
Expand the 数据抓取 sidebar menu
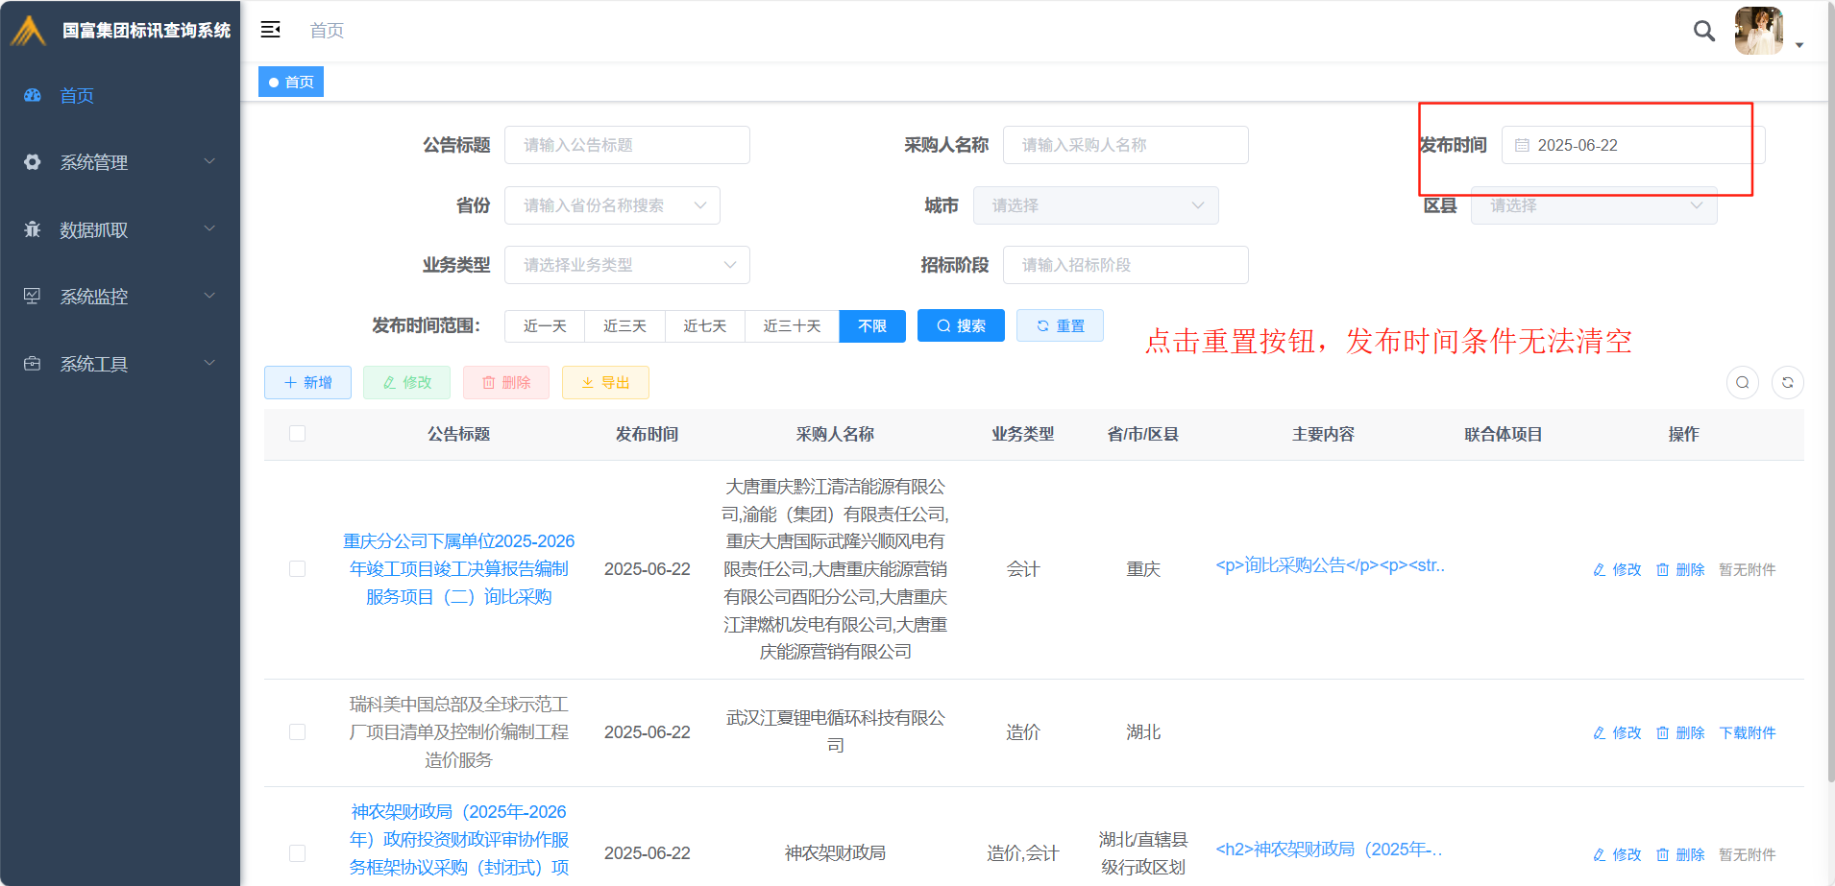[x=120, y=229]
